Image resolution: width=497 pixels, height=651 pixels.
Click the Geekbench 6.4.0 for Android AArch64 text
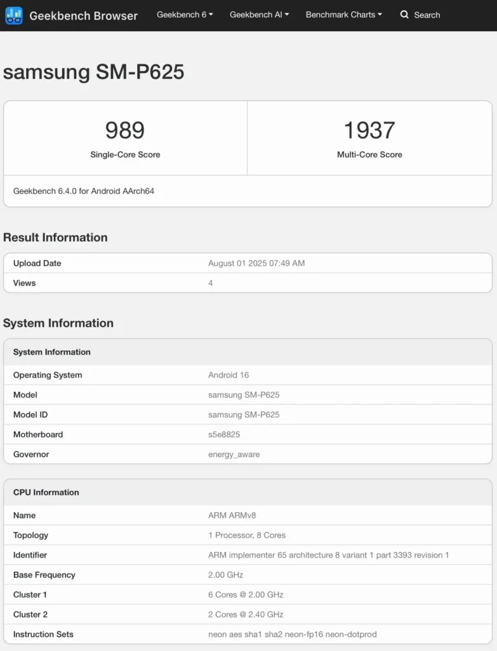(x=84, y=191)
